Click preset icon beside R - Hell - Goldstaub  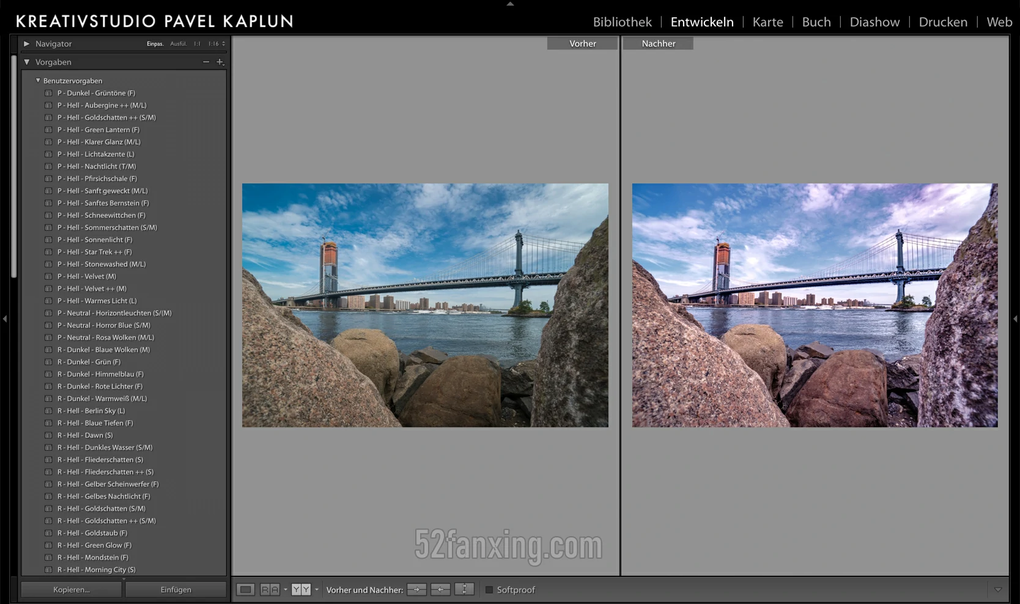click(x=48, y=533)
